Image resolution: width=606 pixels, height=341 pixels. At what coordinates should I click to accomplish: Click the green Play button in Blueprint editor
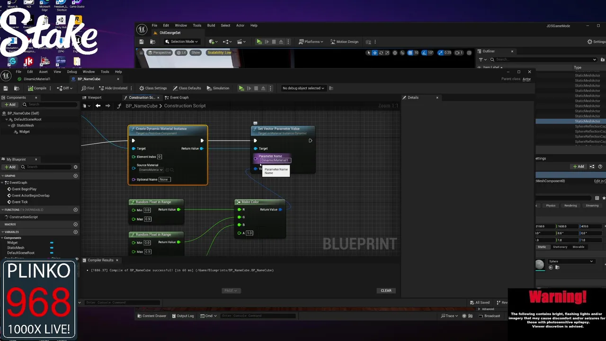[241, 88]
